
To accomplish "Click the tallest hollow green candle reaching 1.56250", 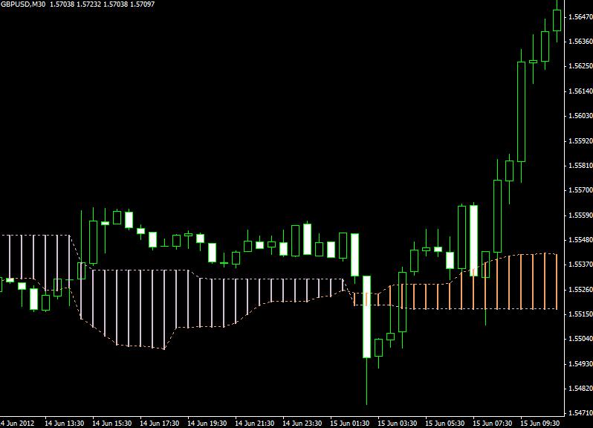I will (521, 112).
